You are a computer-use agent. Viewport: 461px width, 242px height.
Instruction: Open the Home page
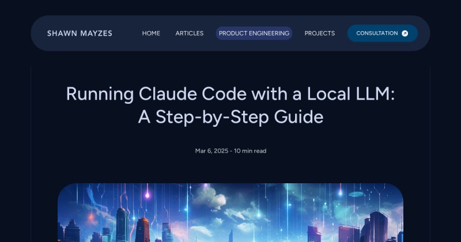click(x=151, y=33)
